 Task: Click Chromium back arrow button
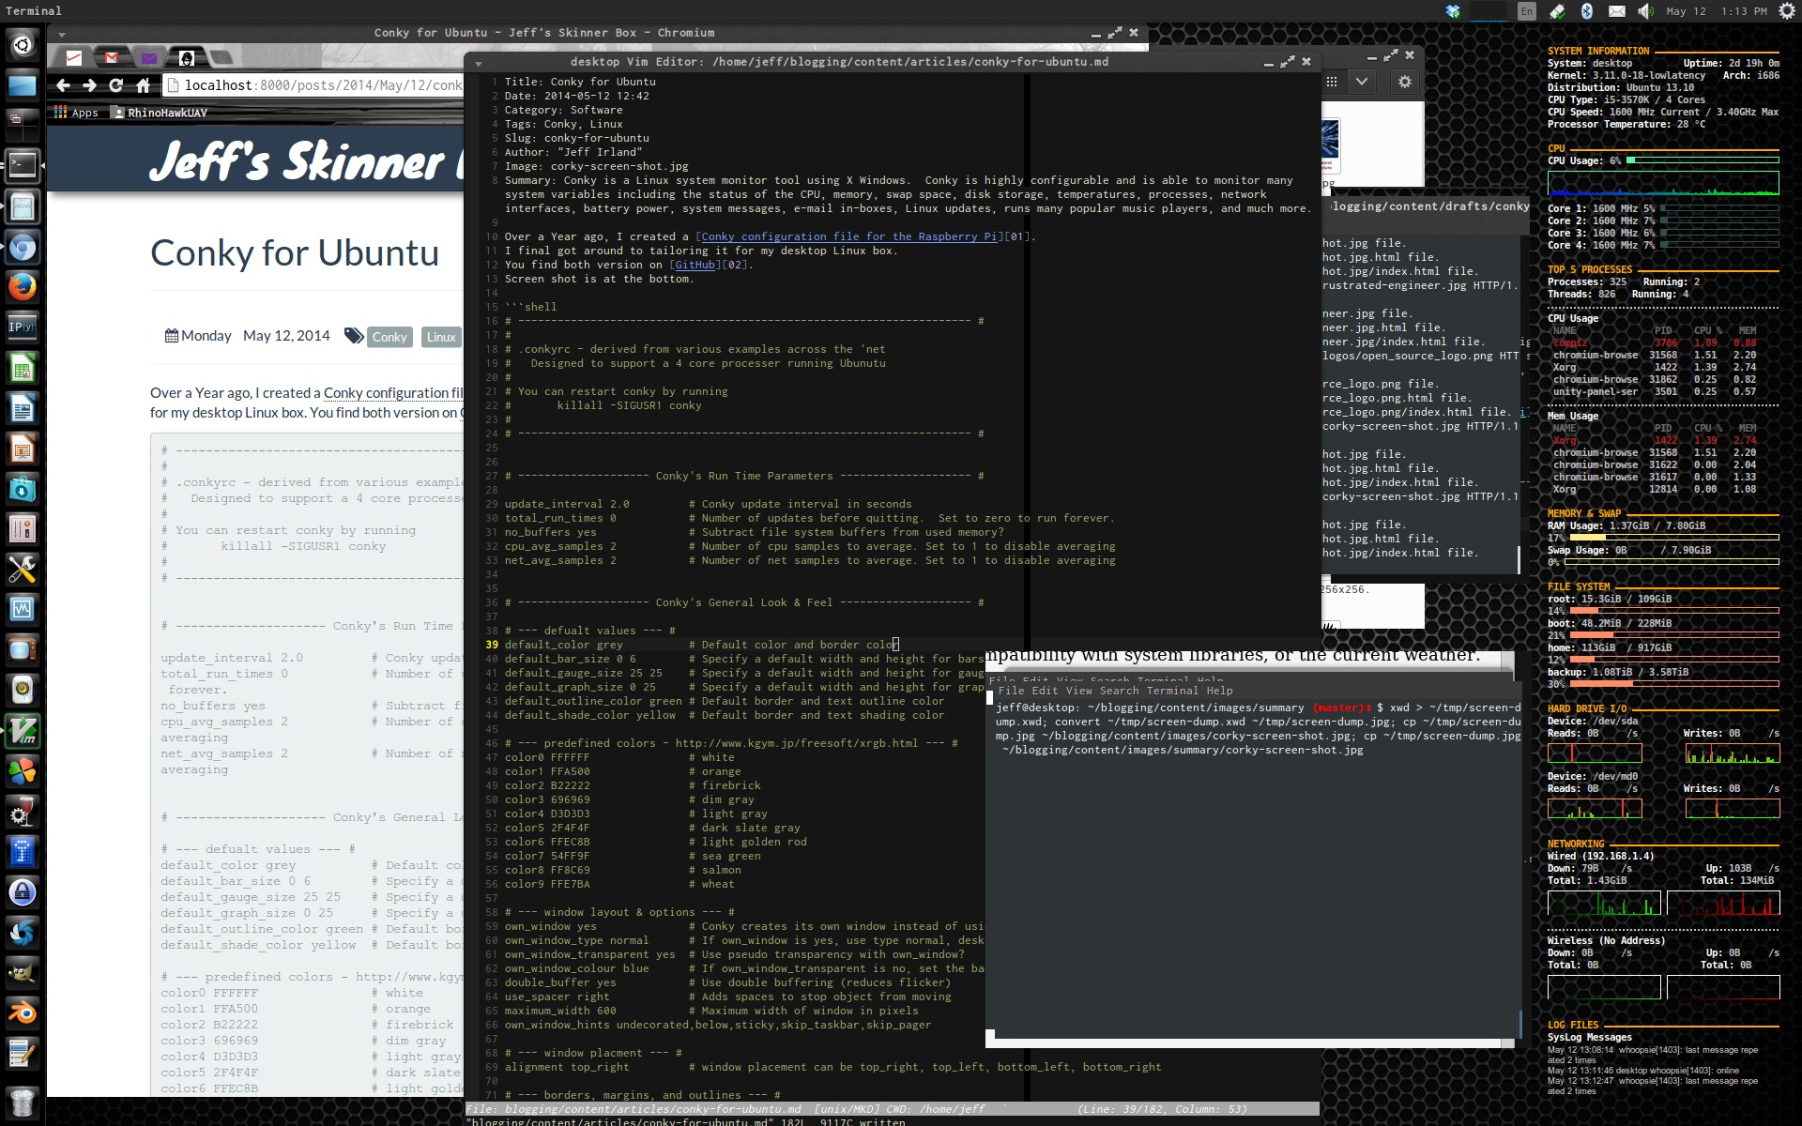[63, 85]
